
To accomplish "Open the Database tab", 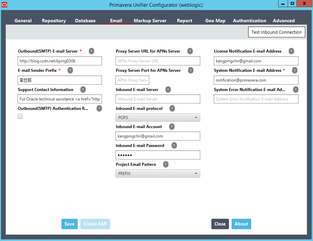I will tap(85, 21).
